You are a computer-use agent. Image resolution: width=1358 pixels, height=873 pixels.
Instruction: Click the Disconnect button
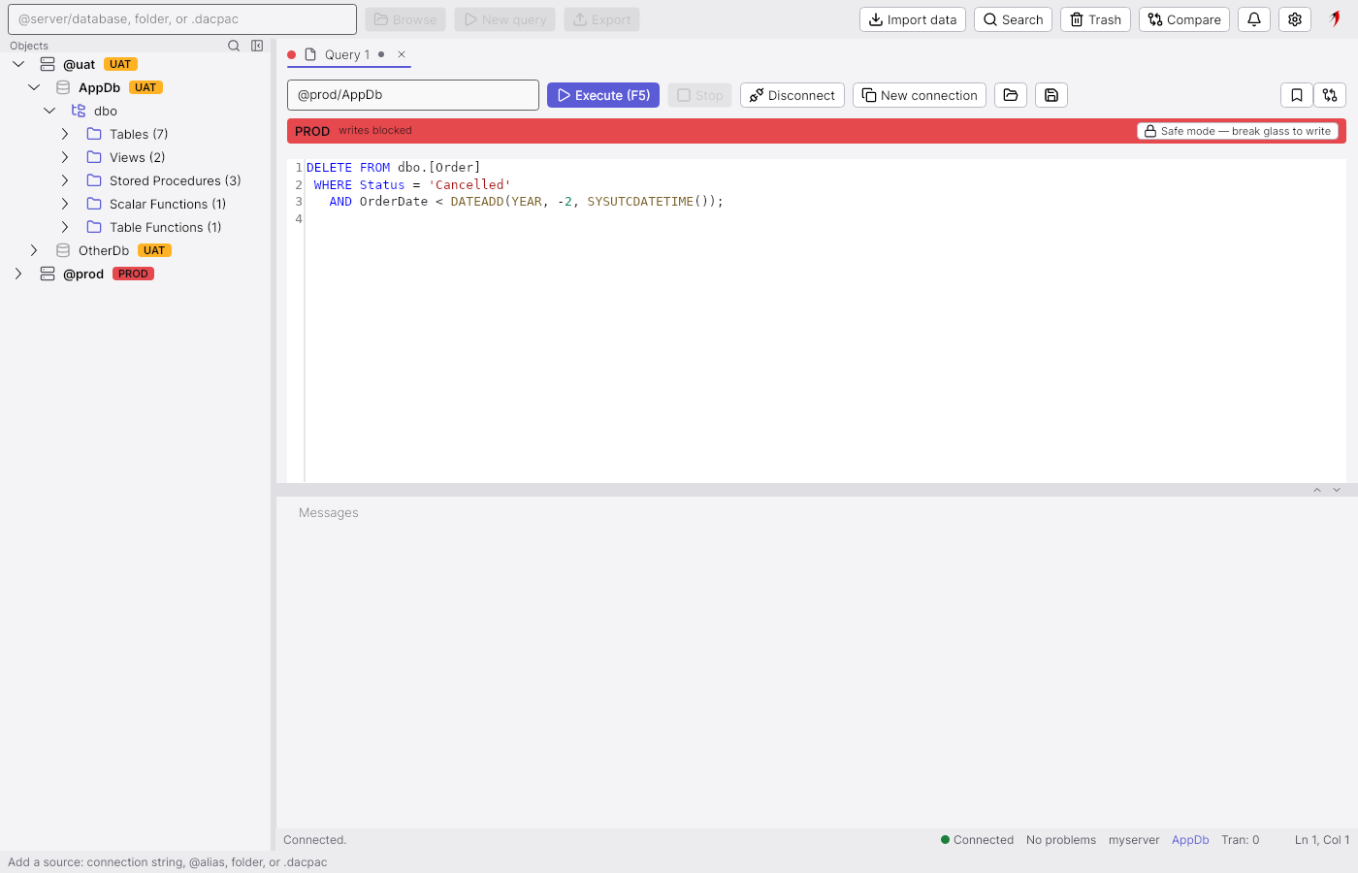pos(792,95)
